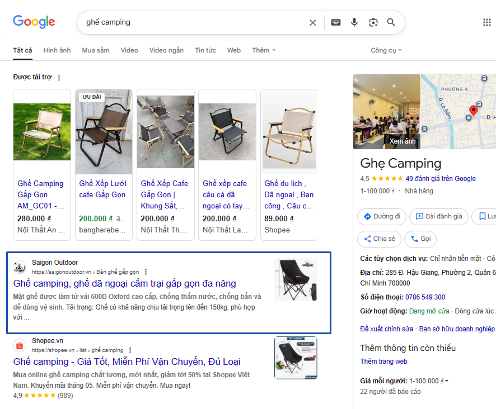Expand the Giá mỗi người price dropdown arrow
496x409 pixels.
[x=447, y=381]
